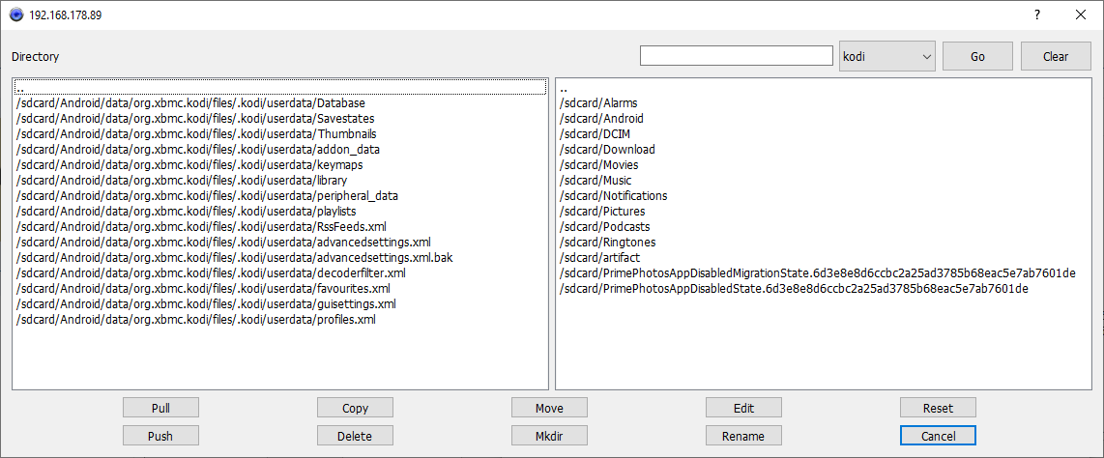Select /sdcard/DCIM in right pane
Viewport: 1104px width, 458px height.
pyautogui.click(x=824, y=134)
